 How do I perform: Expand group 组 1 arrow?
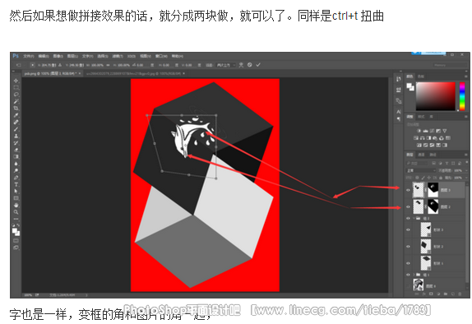click(x=414, y=275)
